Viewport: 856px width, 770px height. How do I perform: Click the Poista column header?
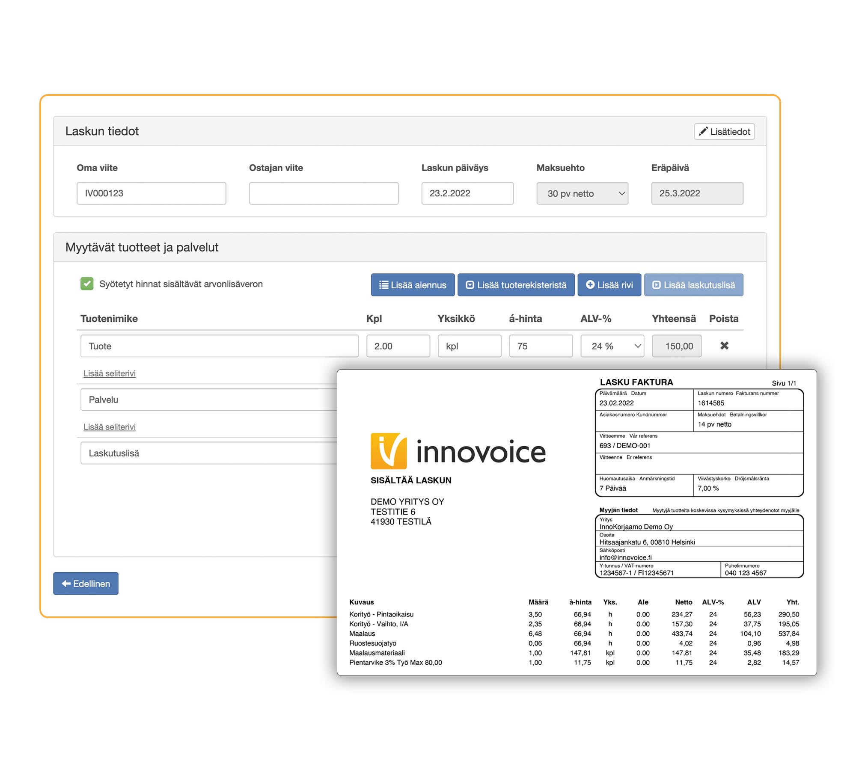tap(724, 319)
